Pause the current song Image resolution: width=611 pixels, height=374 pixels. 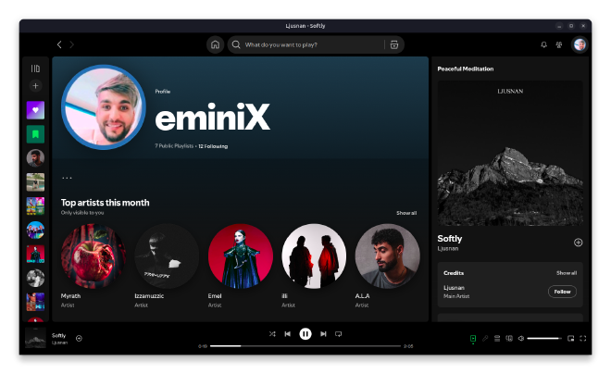[x=305, y=333]
